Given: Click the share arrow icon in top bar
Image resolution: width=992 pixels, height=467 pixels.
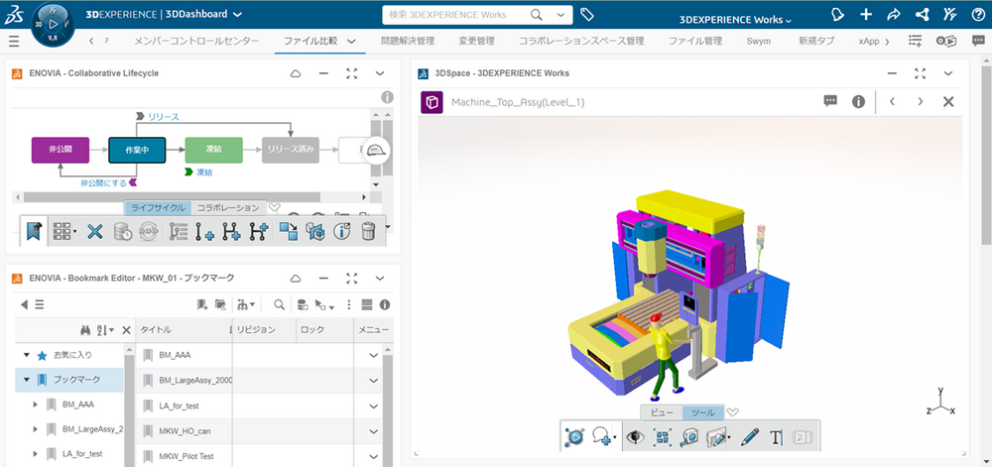Looking at the screenshot, I should [894, 15].
